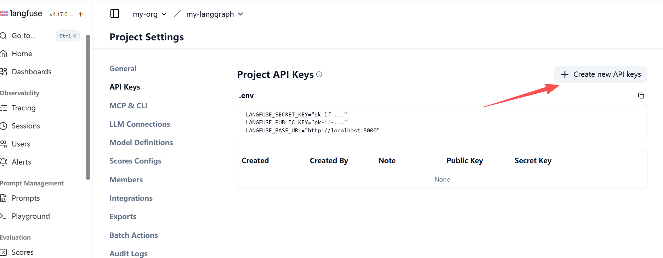Open Tracing from the sidebar
The height and width of the screenshot is (258, 663).
point(24,108)
